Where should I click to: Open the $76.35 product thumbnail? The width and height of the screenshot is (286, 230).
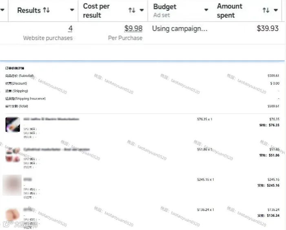(x=13, y=125)
